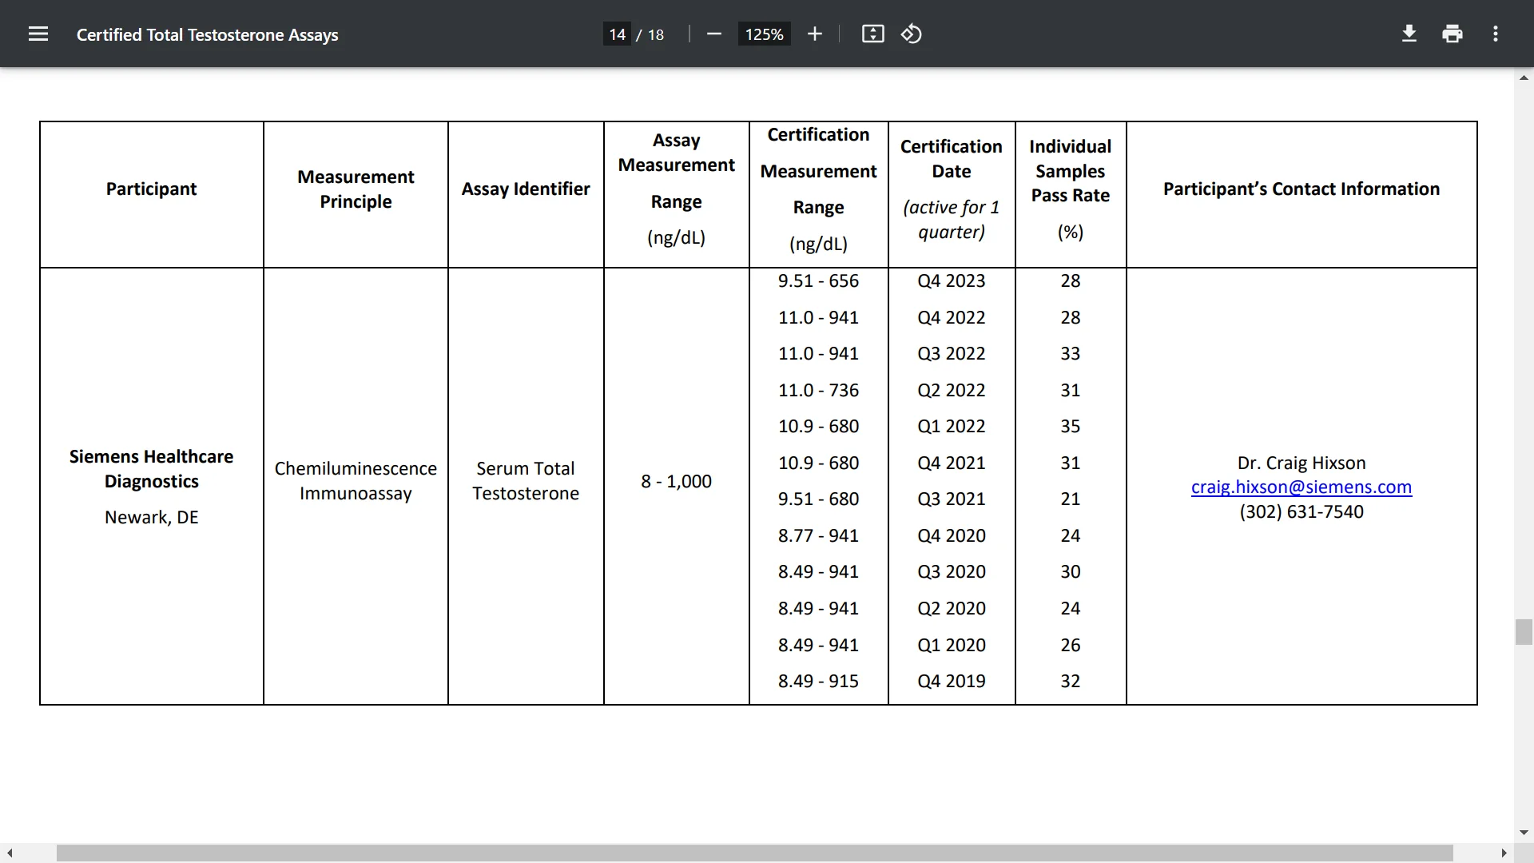The width and height of the screenshot is (1534, 863).
Task: Click the Q1 2020 certification date
Action: (x=951, y=646)
